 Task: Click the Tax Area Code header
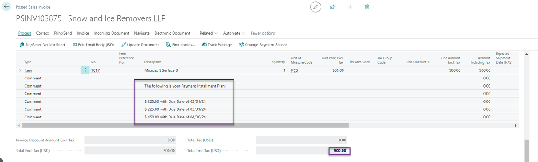click(x=360, y=62)
